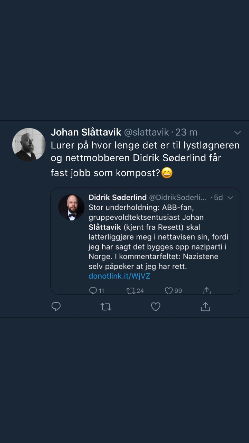Tap the Johan Slåttavik display name
The image size is (249, 443).
86,132
